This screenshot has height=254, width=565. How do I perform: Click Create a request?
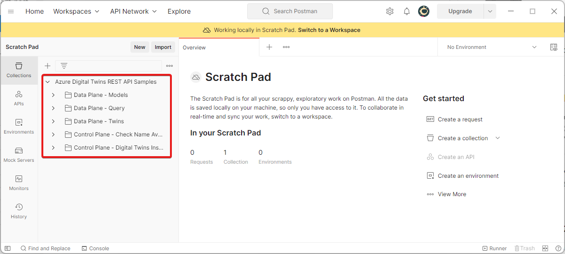460,119
